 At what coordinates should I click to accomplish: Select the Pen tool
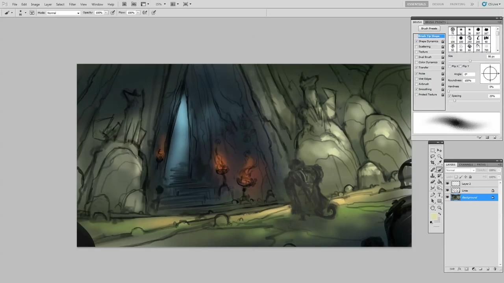pyautogui.click(x=433, y=195)
